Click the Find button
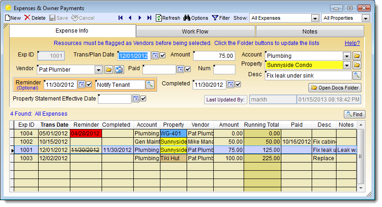Screen dimensions: 382x207 click(x=354, y=114)
